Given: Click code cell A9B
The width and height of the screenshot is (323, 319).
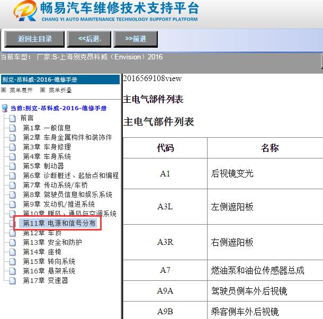Looking at the screenshot, I should (x=165, y=311).
